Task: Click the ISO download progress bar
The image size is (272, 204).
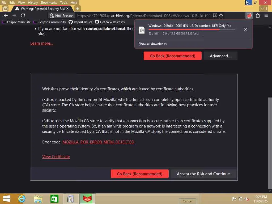Action: point(192,29)
